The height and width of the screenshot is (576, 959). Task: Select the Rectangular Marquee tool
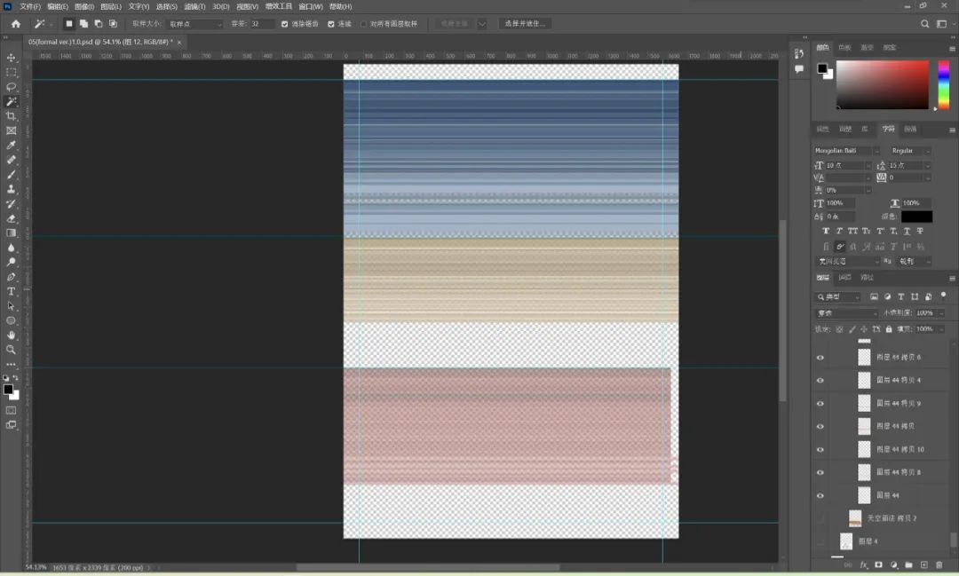click(11, 72)
